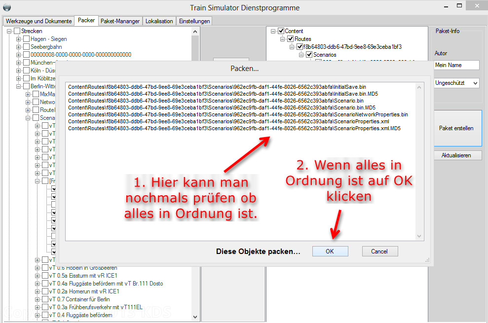Screen dimensions: 488x323
Task: Expand the Hagen - Siegen node
Action: pos(19,39)
